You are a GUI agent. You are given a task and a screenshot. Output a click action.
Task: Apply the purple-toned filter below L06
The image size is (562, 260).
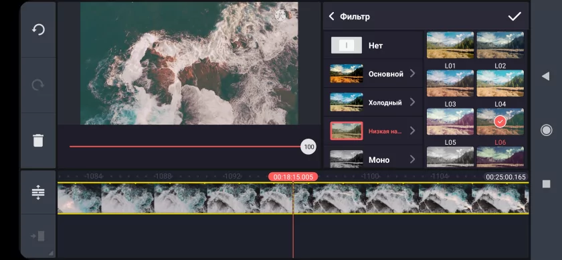500,157
